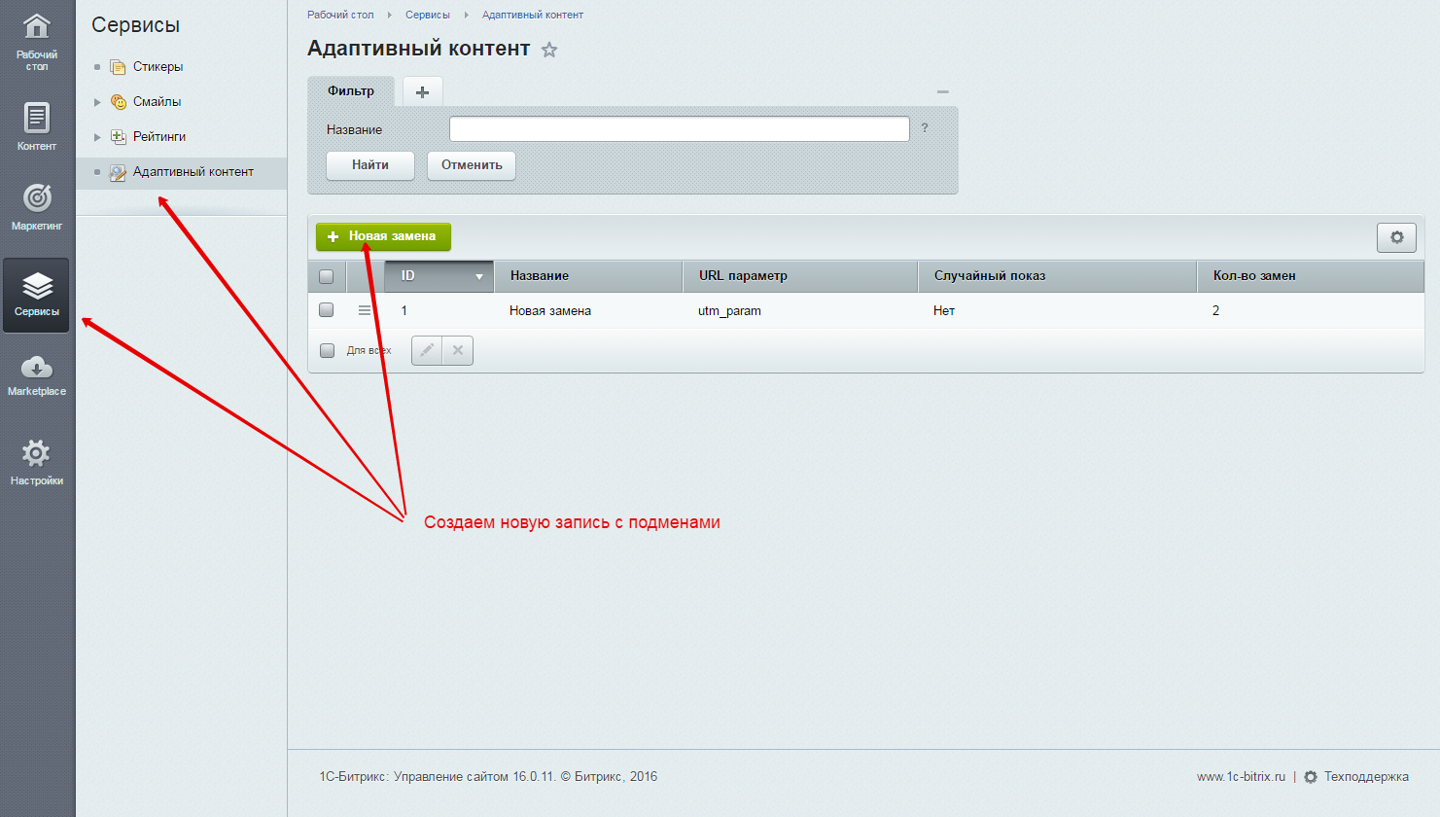Collapse the filter panel with minus

click(x=942, y=91)
